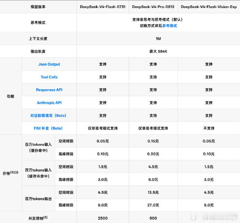Click 1.5元 under DeepSeek-V4-Flash-0731
This screenshot has height=223, width=240.
click(x=103, y=167)
